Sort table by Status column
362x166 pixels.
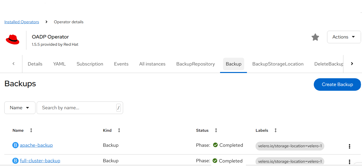pyautogui.click(x=216, y=130)
